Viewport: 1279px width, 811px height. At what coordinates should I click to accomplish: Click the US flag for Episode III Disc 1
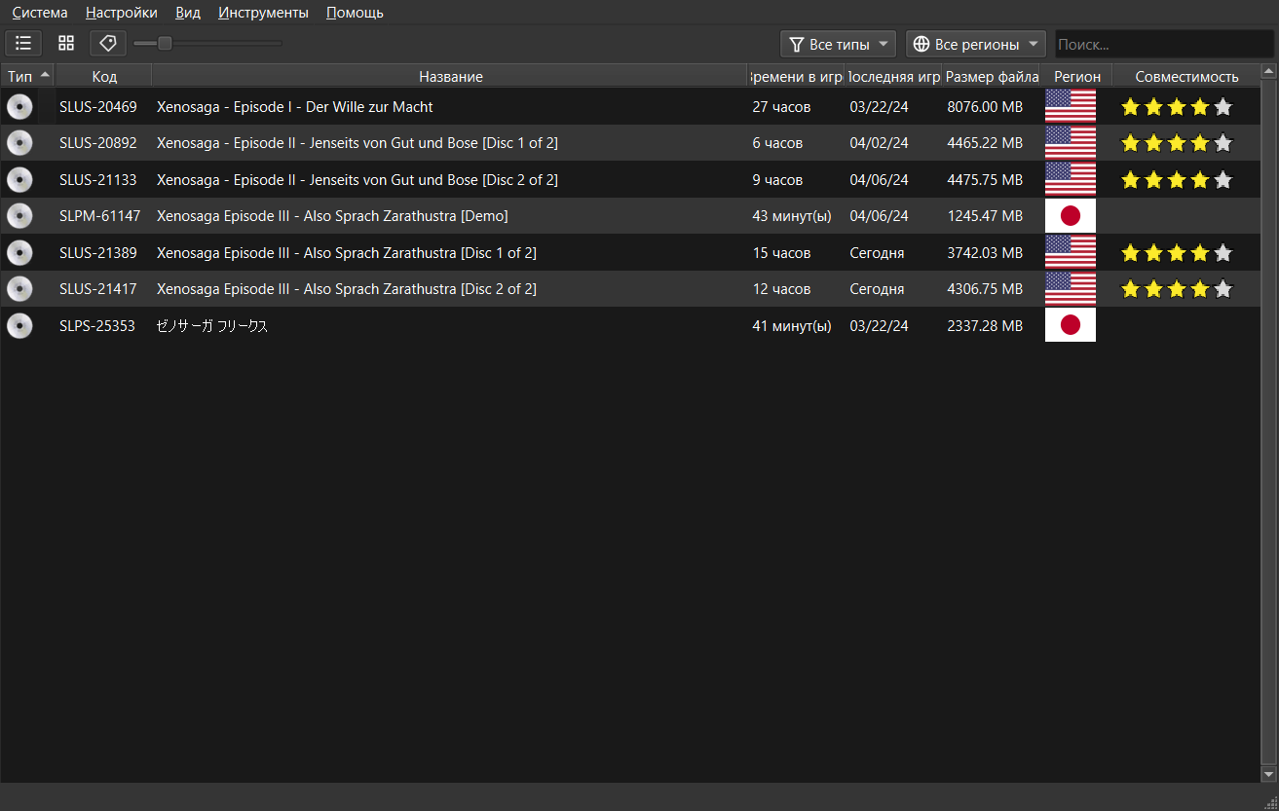(x=1071, y=253)
